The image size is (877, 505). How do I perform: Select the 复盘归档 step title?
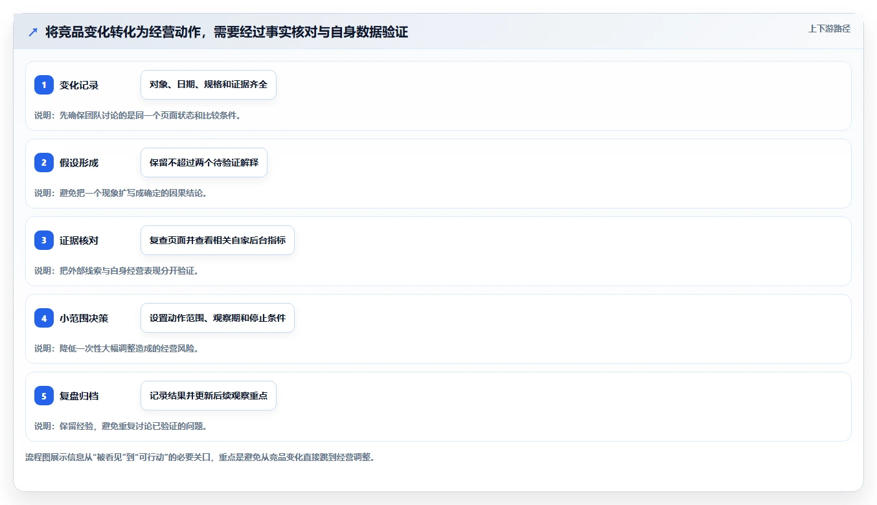79,396
